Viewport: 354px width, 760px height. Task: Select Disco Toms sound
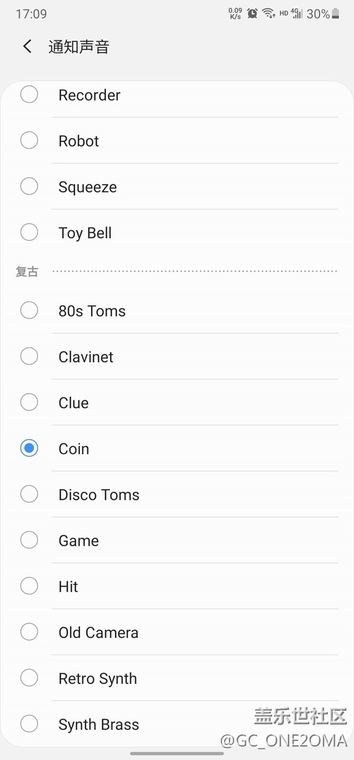click(29, 494)
